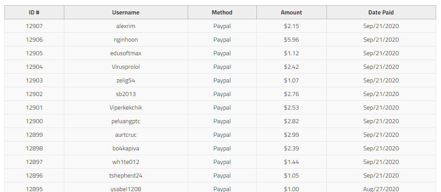This screenshot has height=192, width=441.
Task: Select the sb2013 username cell
Action: tap(126, 94)
